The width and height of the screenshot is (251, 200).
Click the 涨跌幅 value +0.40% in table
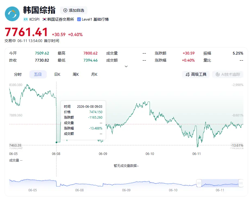pos(188,60)
